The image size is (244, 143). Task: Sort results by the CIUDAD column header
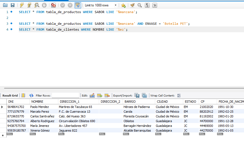coord(162,102)
